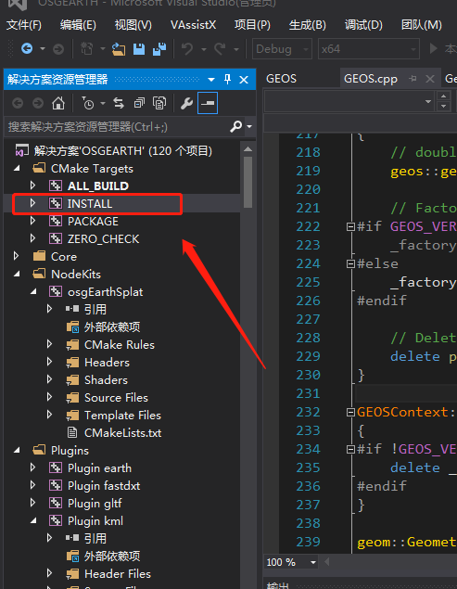The image size is (457, 589).
Task: Pin the Solution Explorer panel
Action: pyautogui.click(x=227, y=79)
